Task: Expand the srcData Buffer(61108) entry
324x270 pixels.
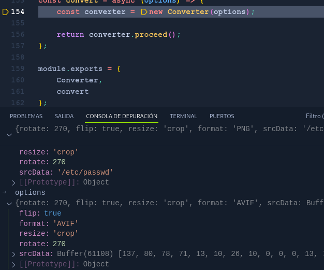Action: coord(14,254)
